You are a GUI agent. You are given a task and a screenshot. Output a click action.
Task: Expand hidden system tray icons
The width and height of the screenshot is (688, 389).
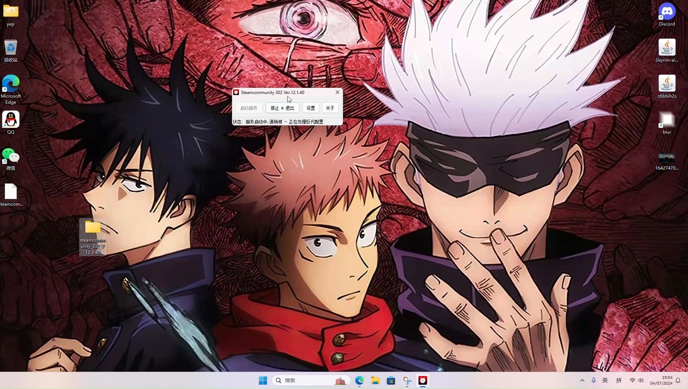582,380
